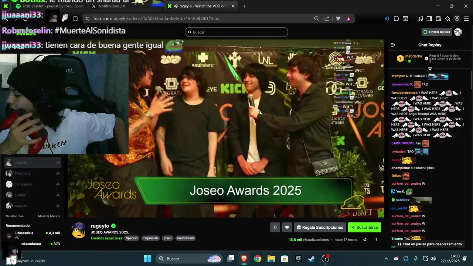
Task: Expand following list with Mostrar más
Action: click(14, 216)
